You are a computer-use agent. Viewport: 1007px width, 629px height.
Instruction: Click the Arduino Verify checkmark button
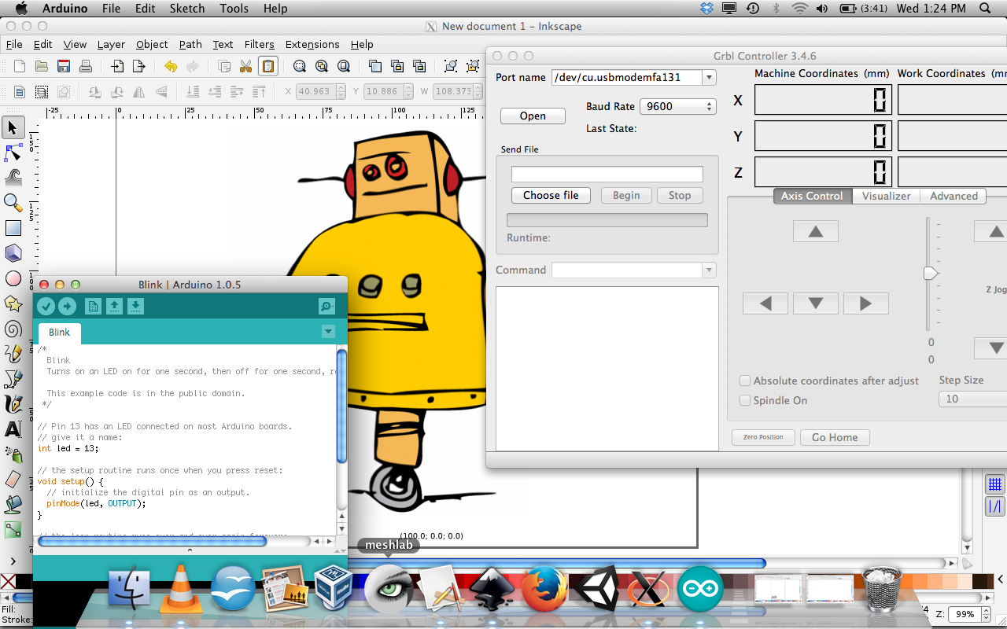(x=46, y=307)
